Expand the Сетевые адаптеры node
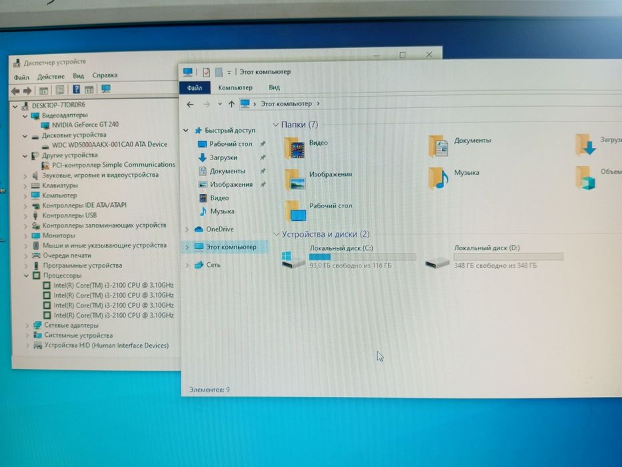This screenshot has width=622, height=467. pyautogui.click(x=27, y=326)
